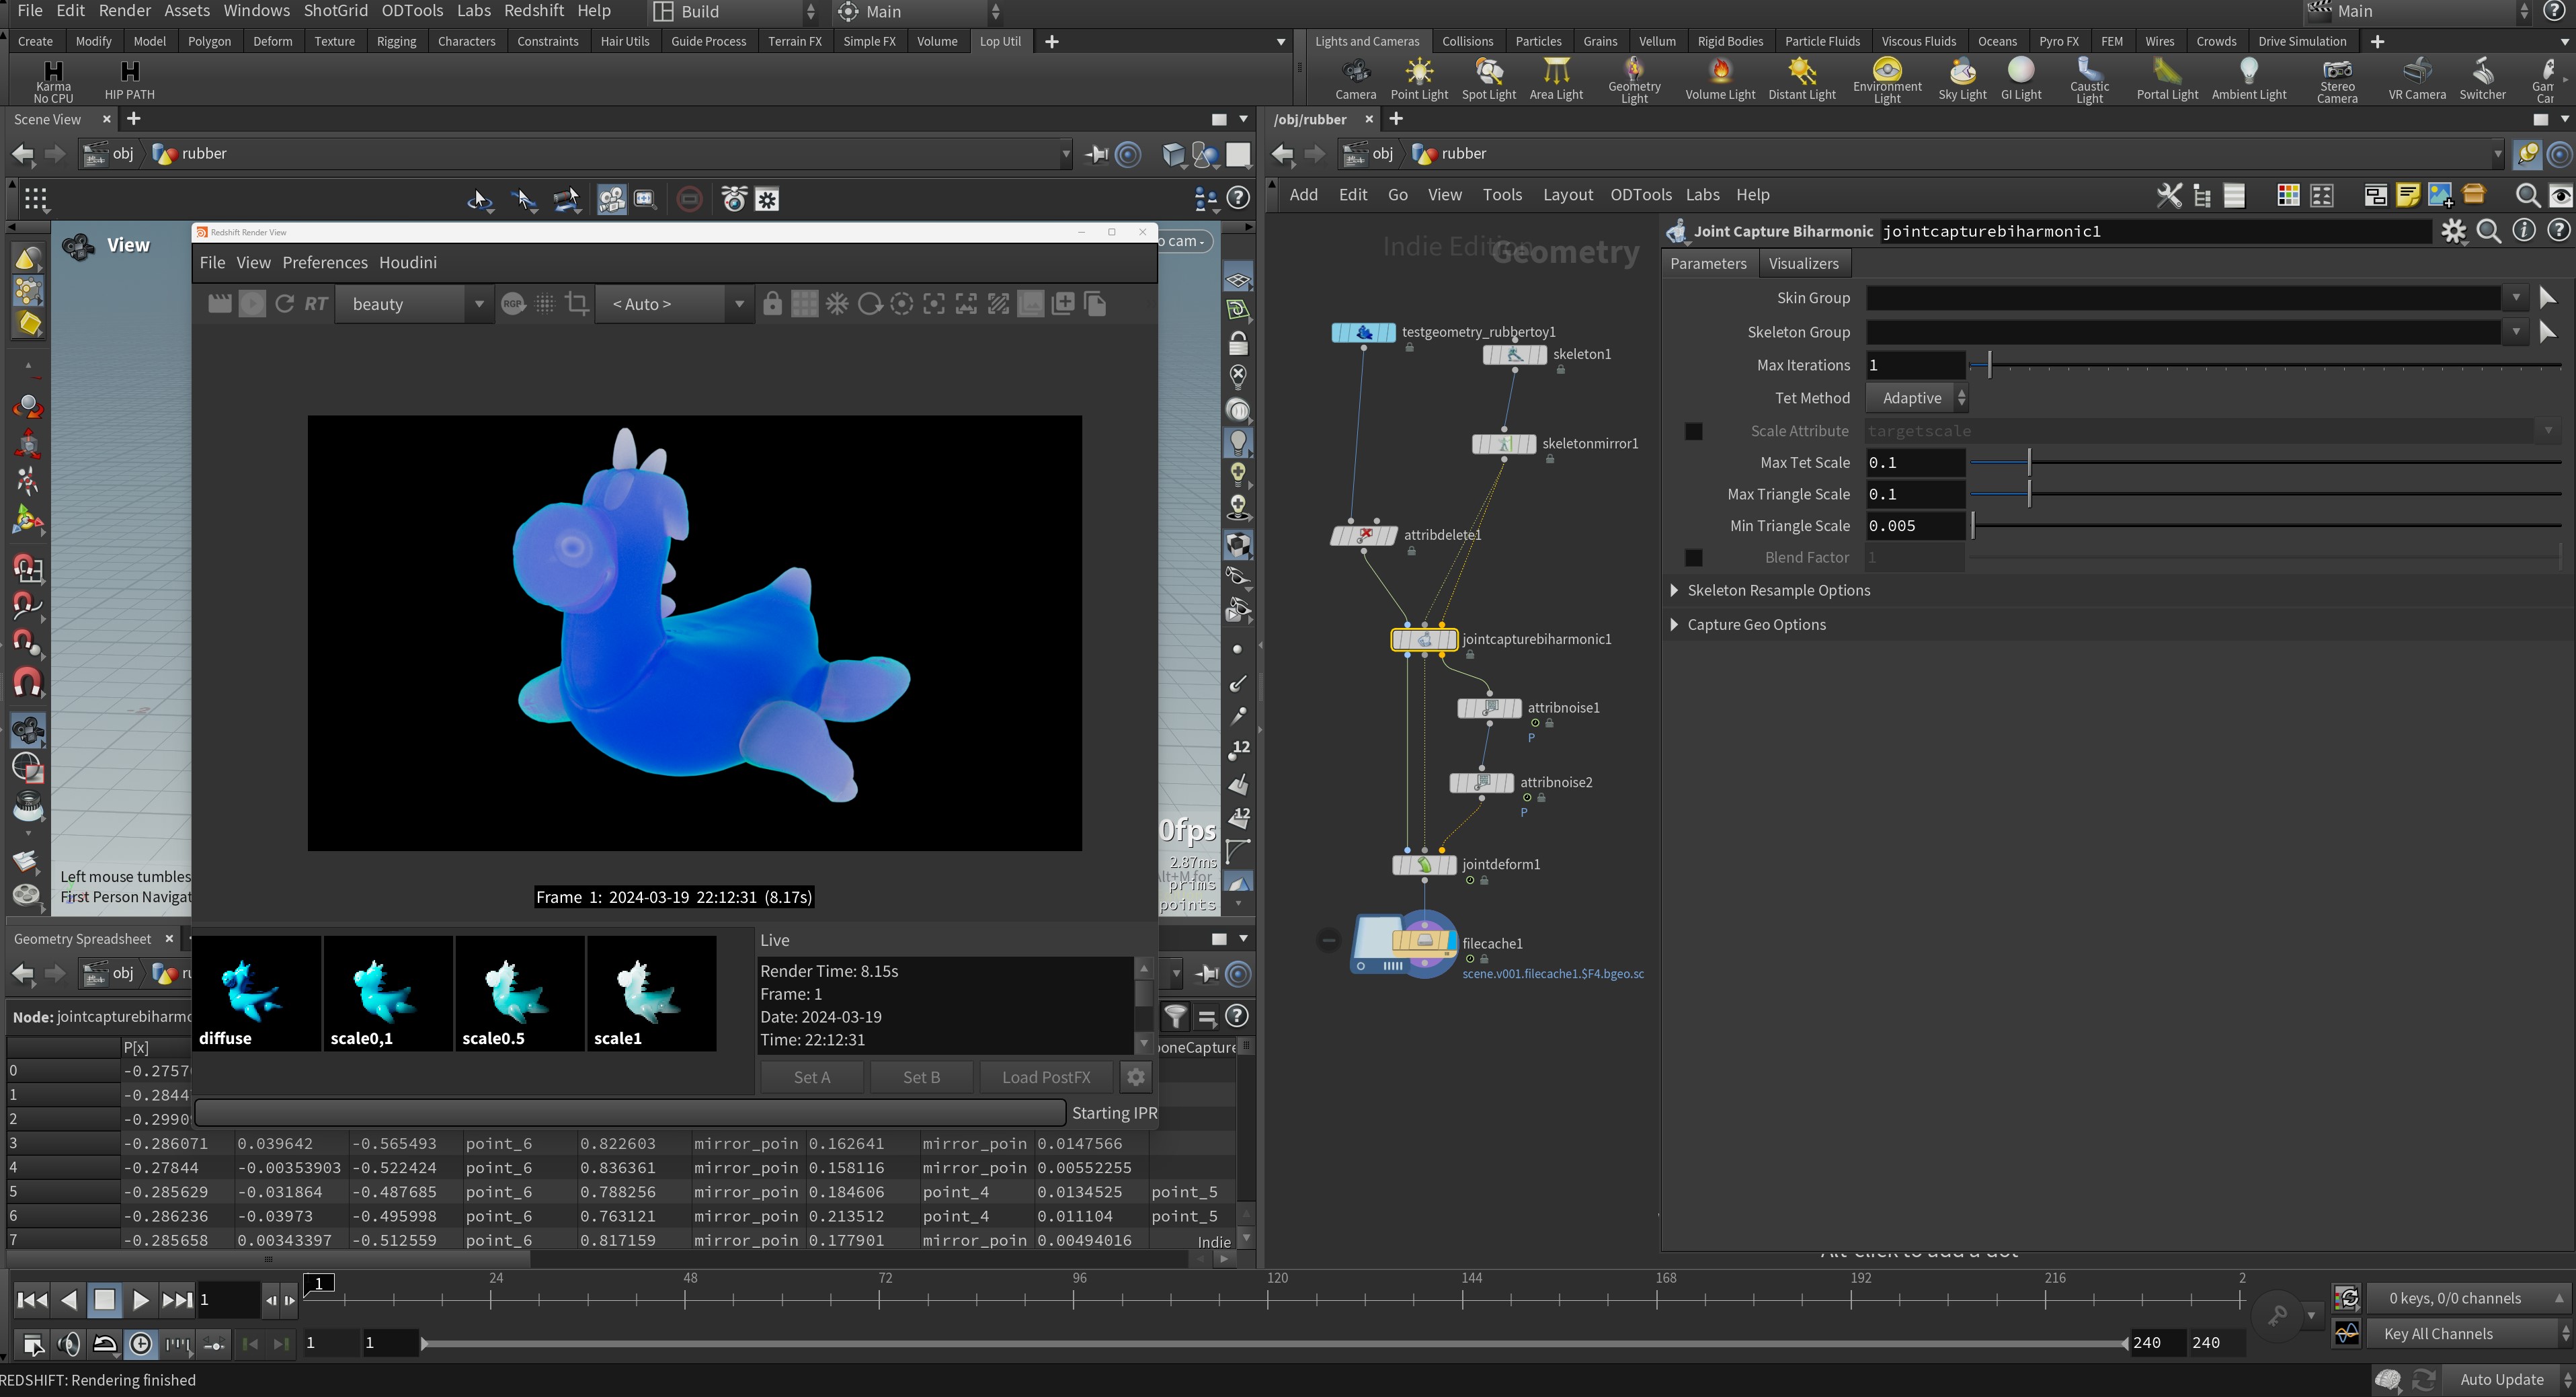Screen dimensions: 2576x1397
Task: Add a Sky Light from the shelf
Action: [x=1962, y=78]
